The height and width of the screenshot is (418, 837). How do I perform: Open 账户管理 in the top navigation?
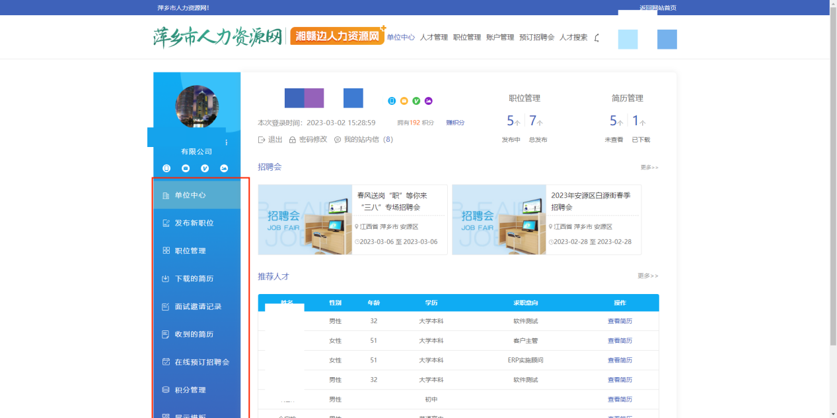click(x=500, y=38)
